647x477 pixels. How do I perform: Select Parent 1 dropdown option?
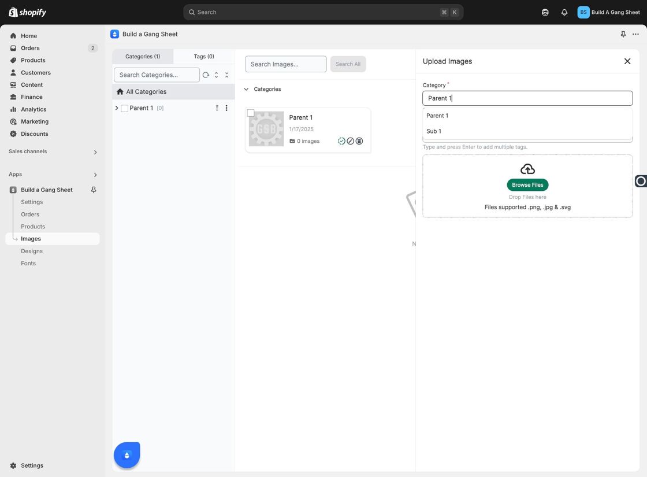[527, 116]
